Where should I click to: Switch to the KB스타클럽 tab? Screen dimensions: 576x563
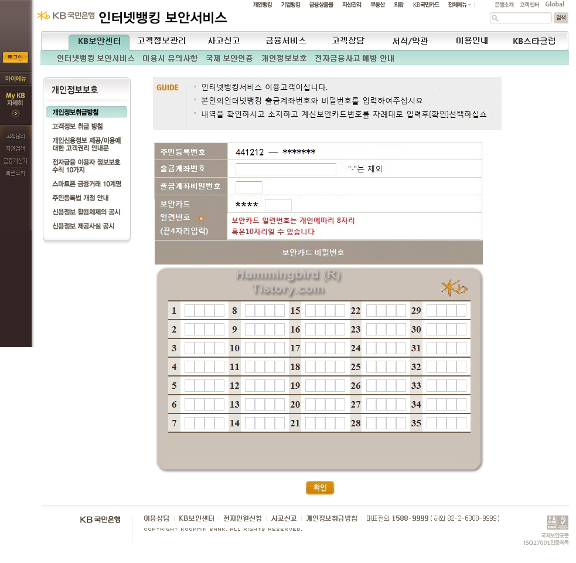click(534, 41)
